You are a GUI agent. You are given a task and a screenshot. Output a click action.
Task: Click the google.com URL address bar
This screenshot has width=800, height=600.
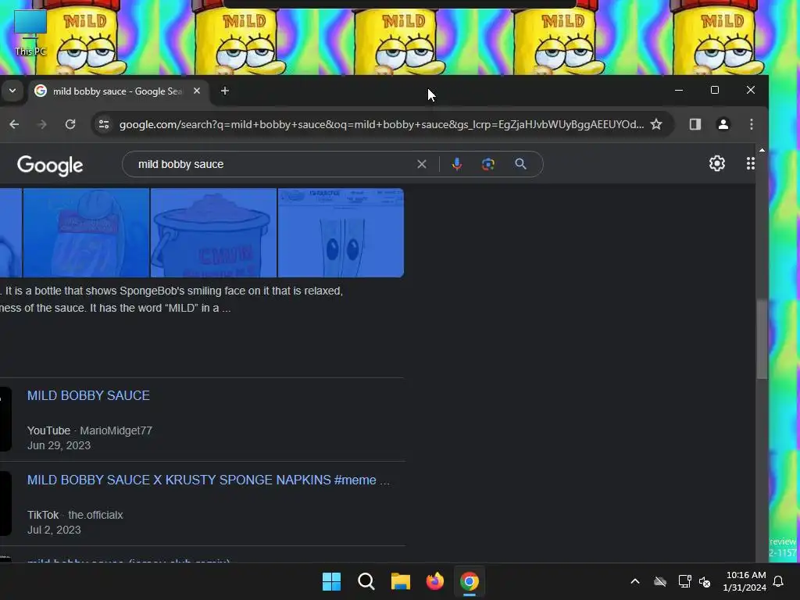(x=381, y=124)
